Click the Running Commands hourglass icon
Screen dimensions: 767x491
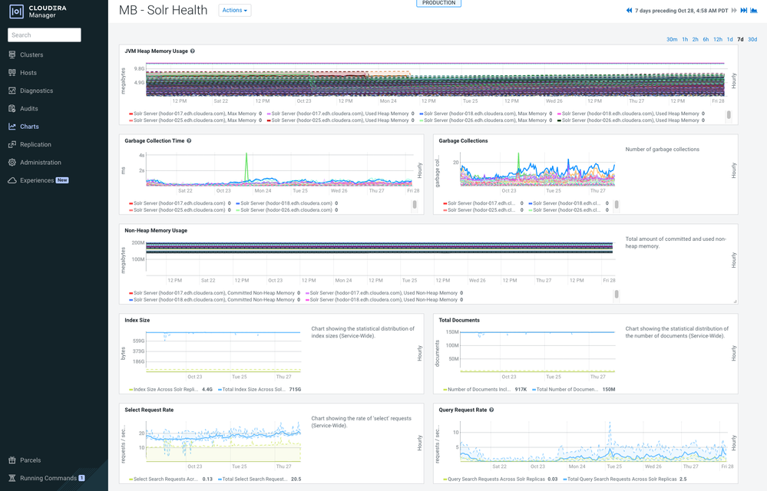pos(12,478)
